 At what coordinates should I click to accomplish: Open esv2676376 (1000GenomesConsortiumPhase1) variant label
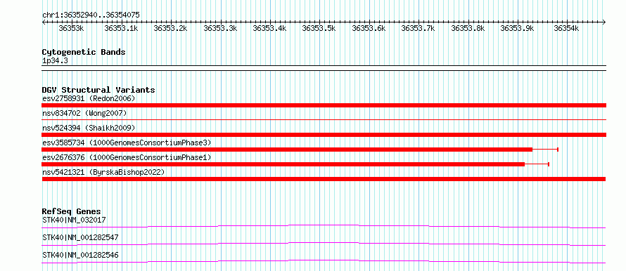(127, 157)
